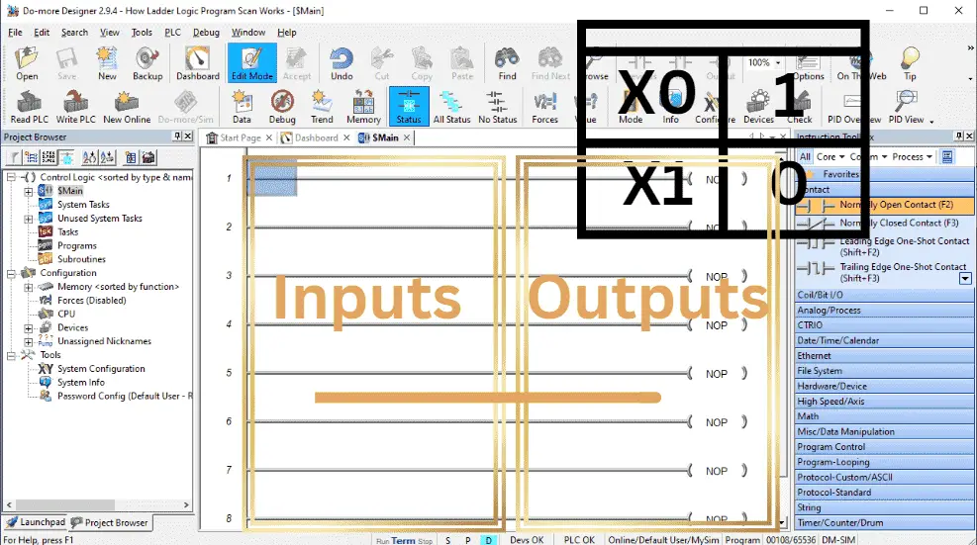Viewport: 977px width, 545px height.
Task: Click the Tip lightbulb icon
Action: tap(911, 63)
